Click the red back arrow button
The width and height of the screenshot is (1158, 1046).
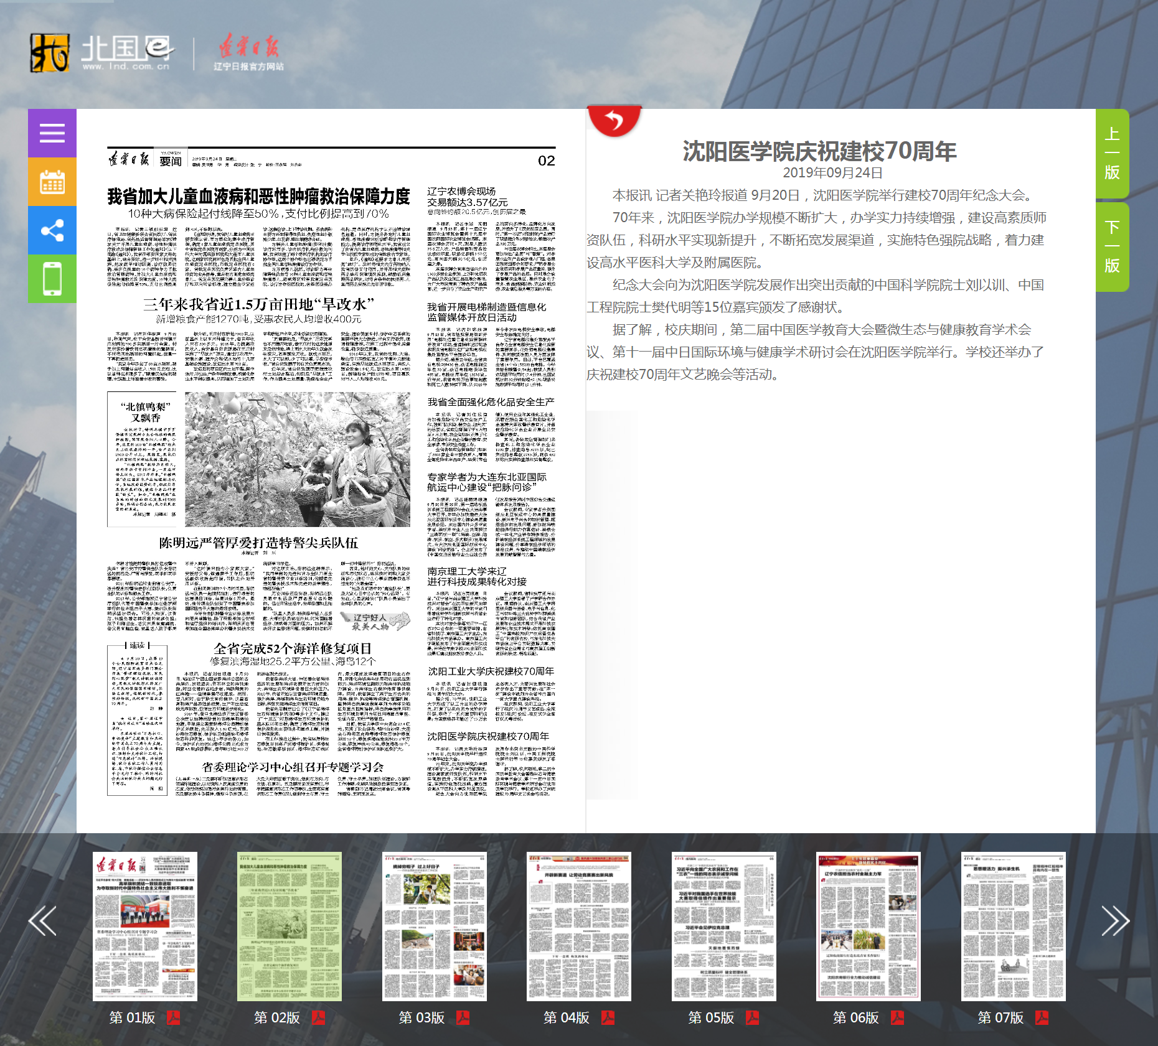click(x=614, y=120)
